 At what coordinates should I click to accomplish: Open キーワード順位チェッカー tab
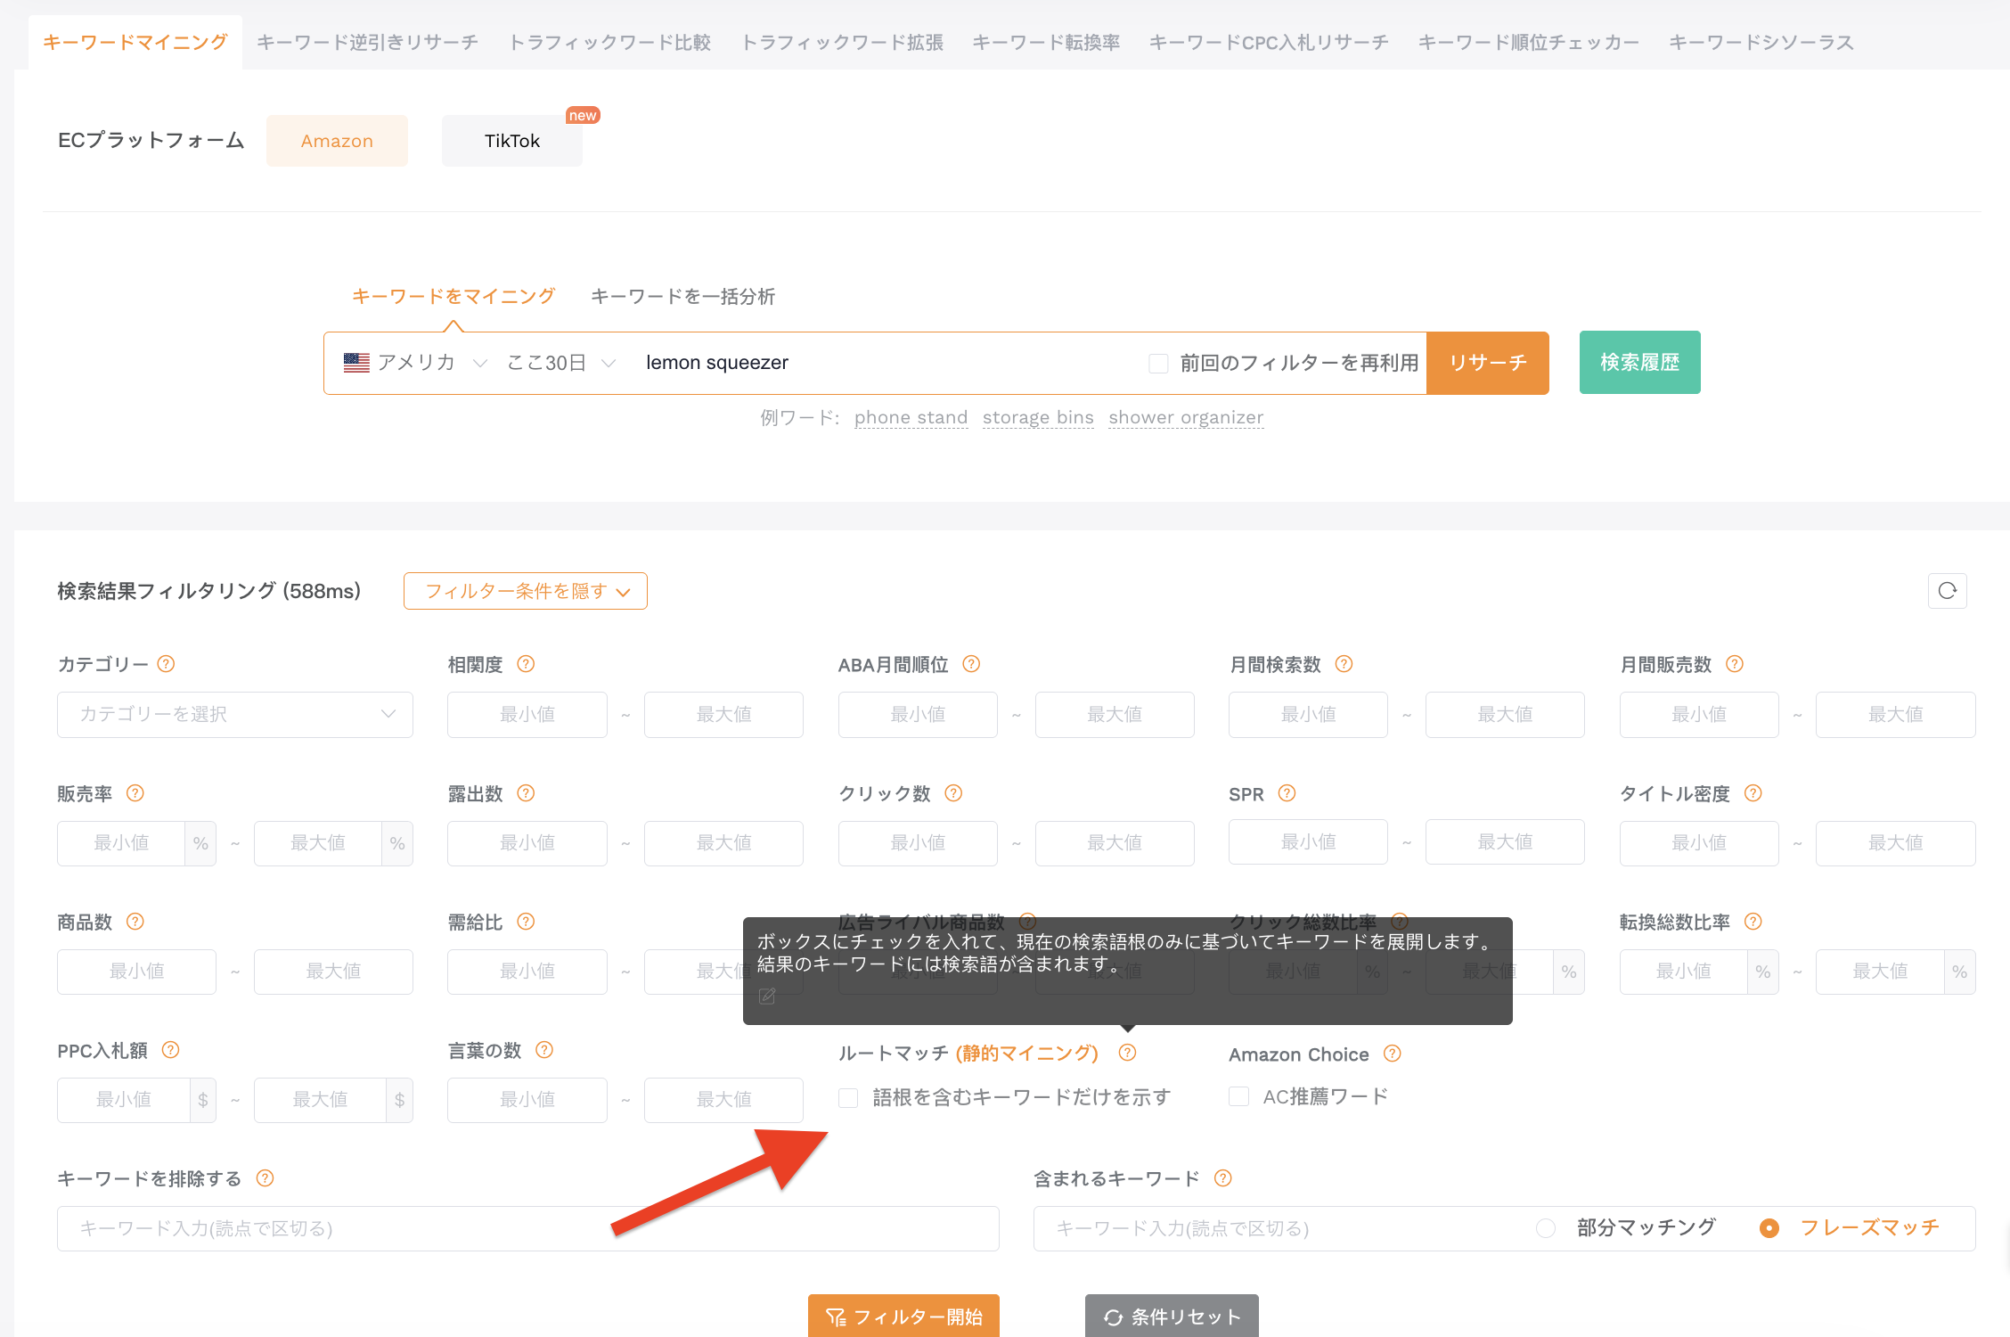1529,42
